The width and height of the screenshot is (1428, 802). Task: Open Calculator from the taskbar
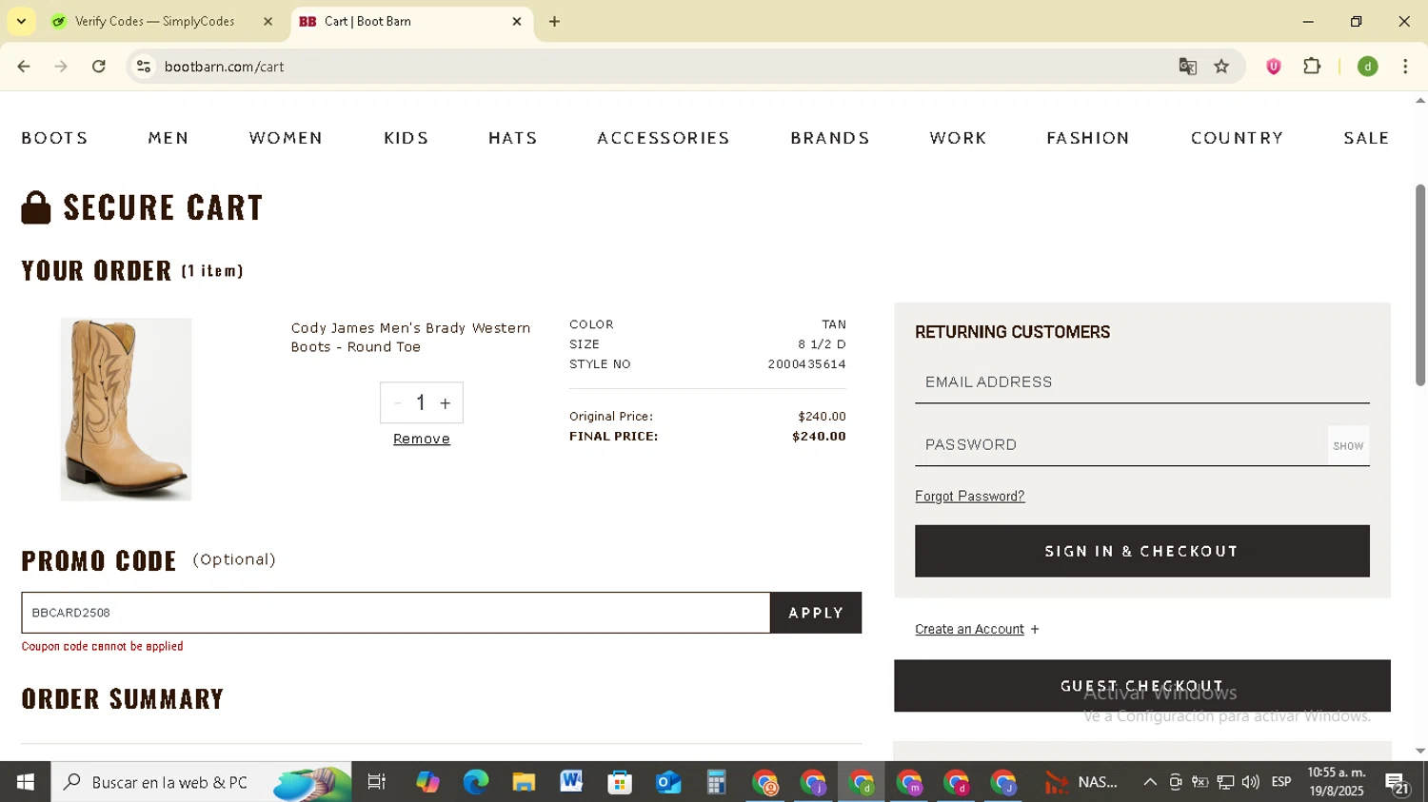716,782
